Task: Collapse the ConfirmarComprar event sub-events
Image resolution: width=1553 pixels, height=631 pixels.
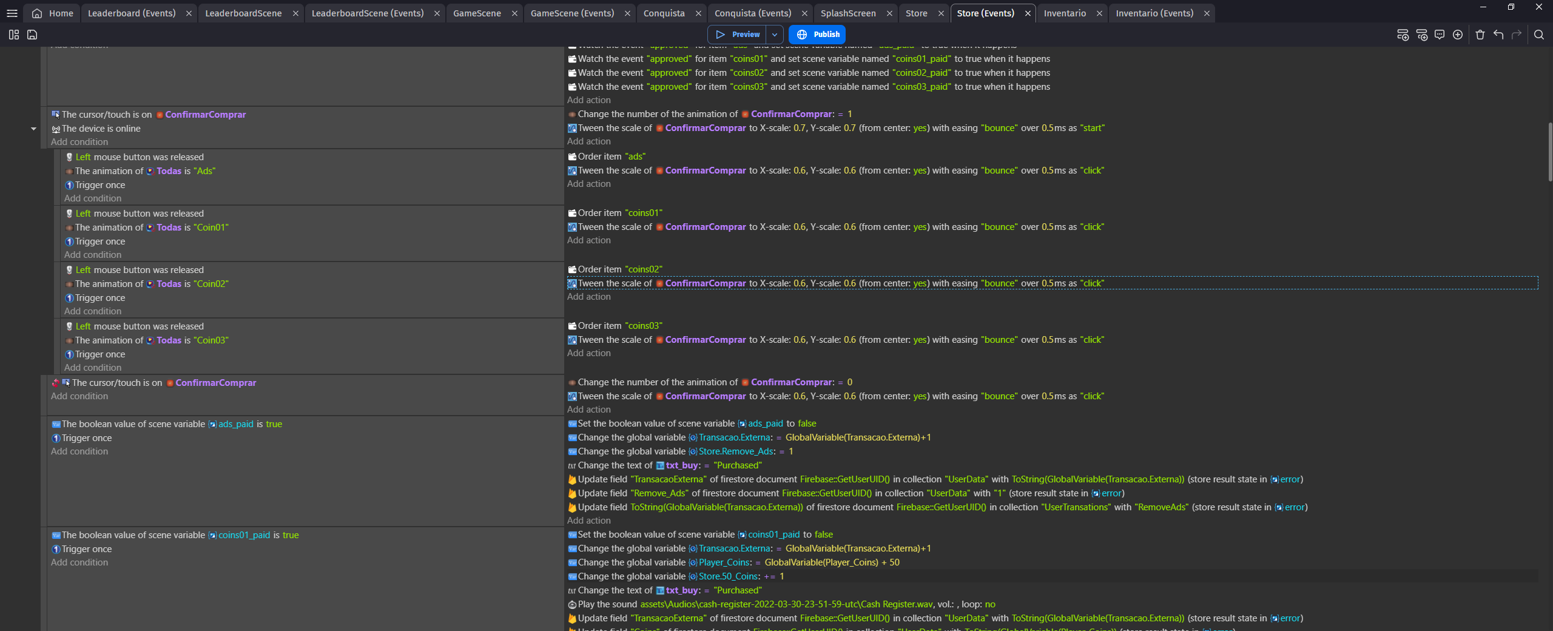Action: (x=34, y=129)
